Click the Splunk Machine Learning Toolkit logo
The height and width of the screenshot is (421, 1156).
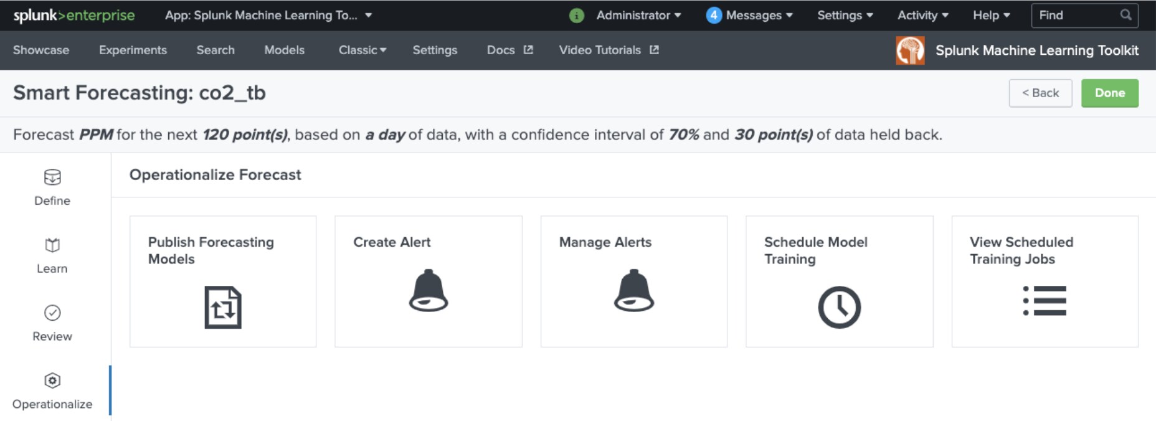pyautogui.click(x=910, y=50)
